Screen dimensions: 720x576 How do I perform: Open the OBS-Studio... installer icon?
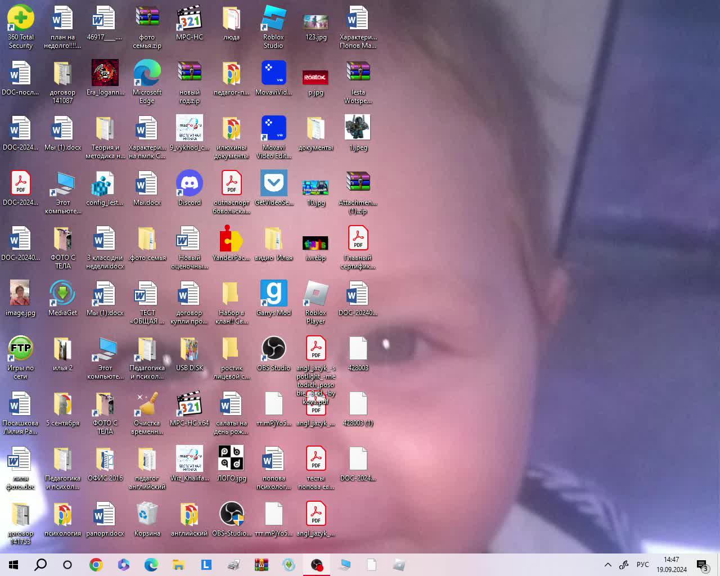coord(231,519)
